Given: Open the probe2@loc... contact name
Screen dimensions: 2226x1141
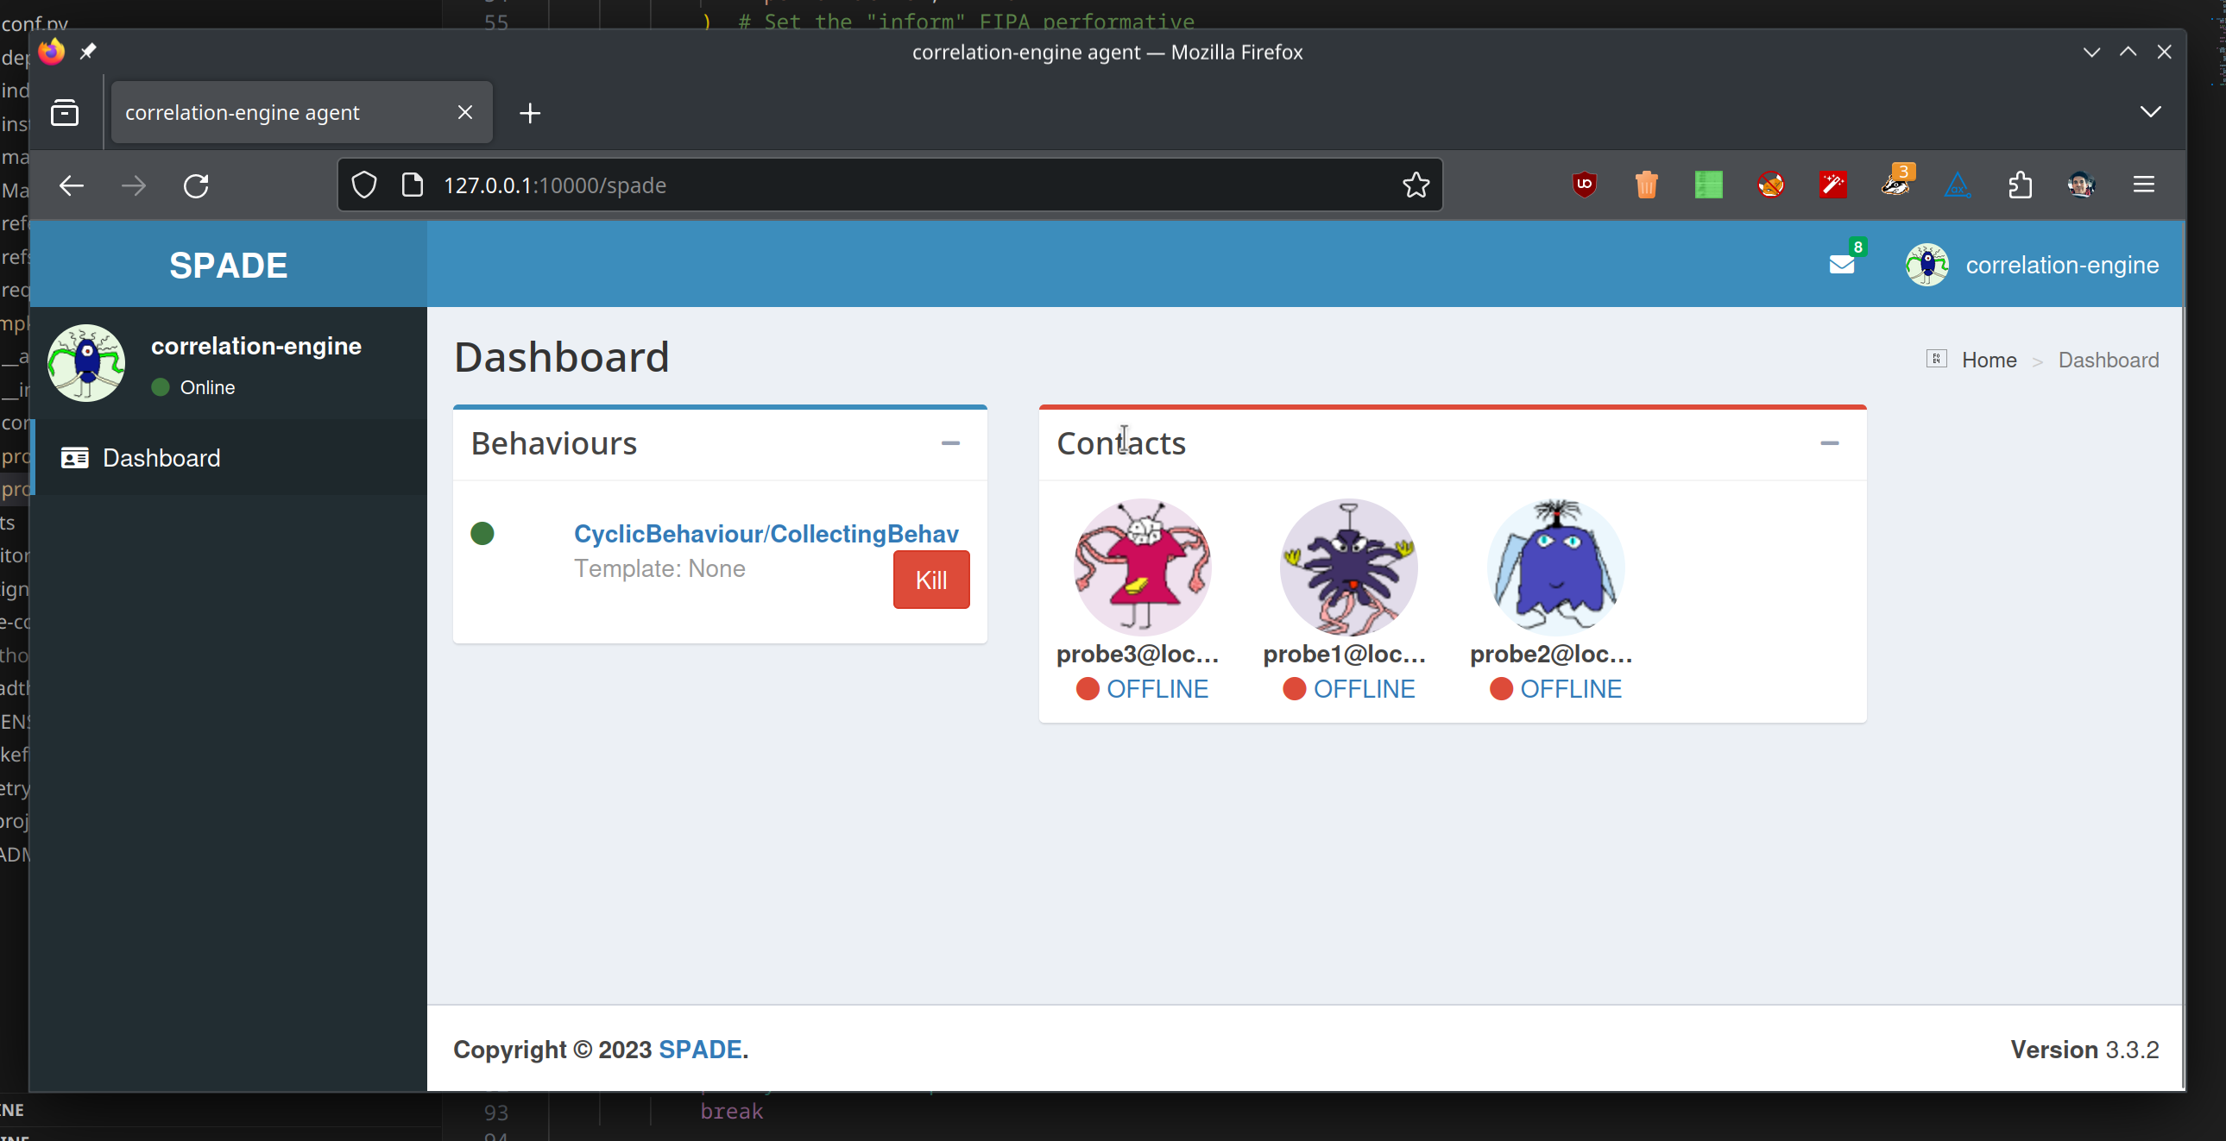Looking at the screenshot, I should click(x=1551, y=654).
